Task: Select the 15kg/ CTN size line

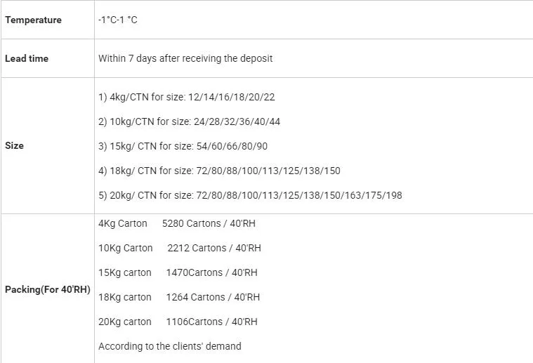Action: point(183,146)
